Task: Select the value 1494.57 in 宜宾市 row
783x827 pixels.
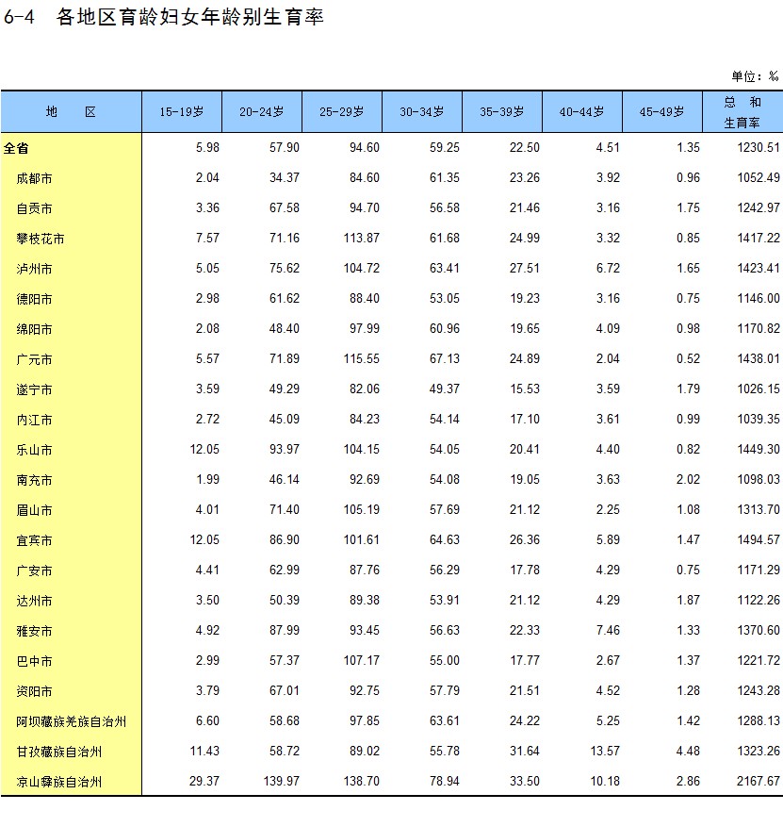Action: tap(759, 539)
